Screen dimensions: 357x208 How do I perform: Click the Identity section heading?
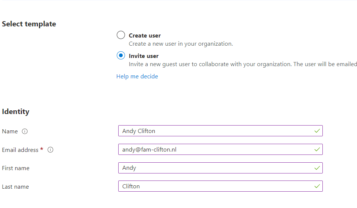(16, 111)
